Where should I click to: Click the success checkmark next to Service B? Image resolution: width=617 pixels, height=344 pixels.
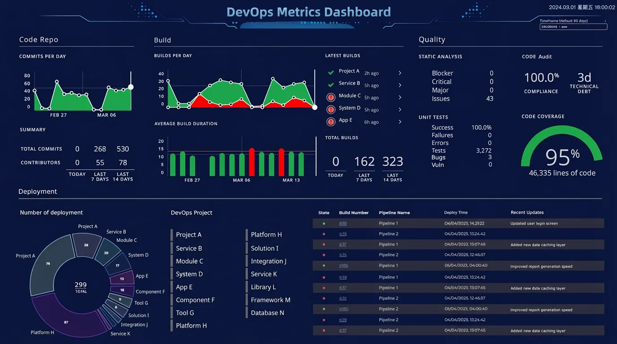332,85
